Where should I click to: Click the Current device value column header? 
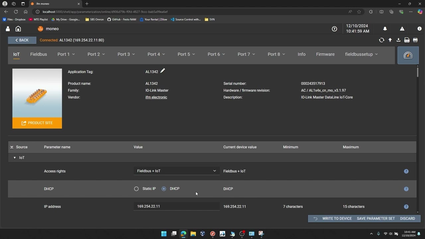coord(240,147)
